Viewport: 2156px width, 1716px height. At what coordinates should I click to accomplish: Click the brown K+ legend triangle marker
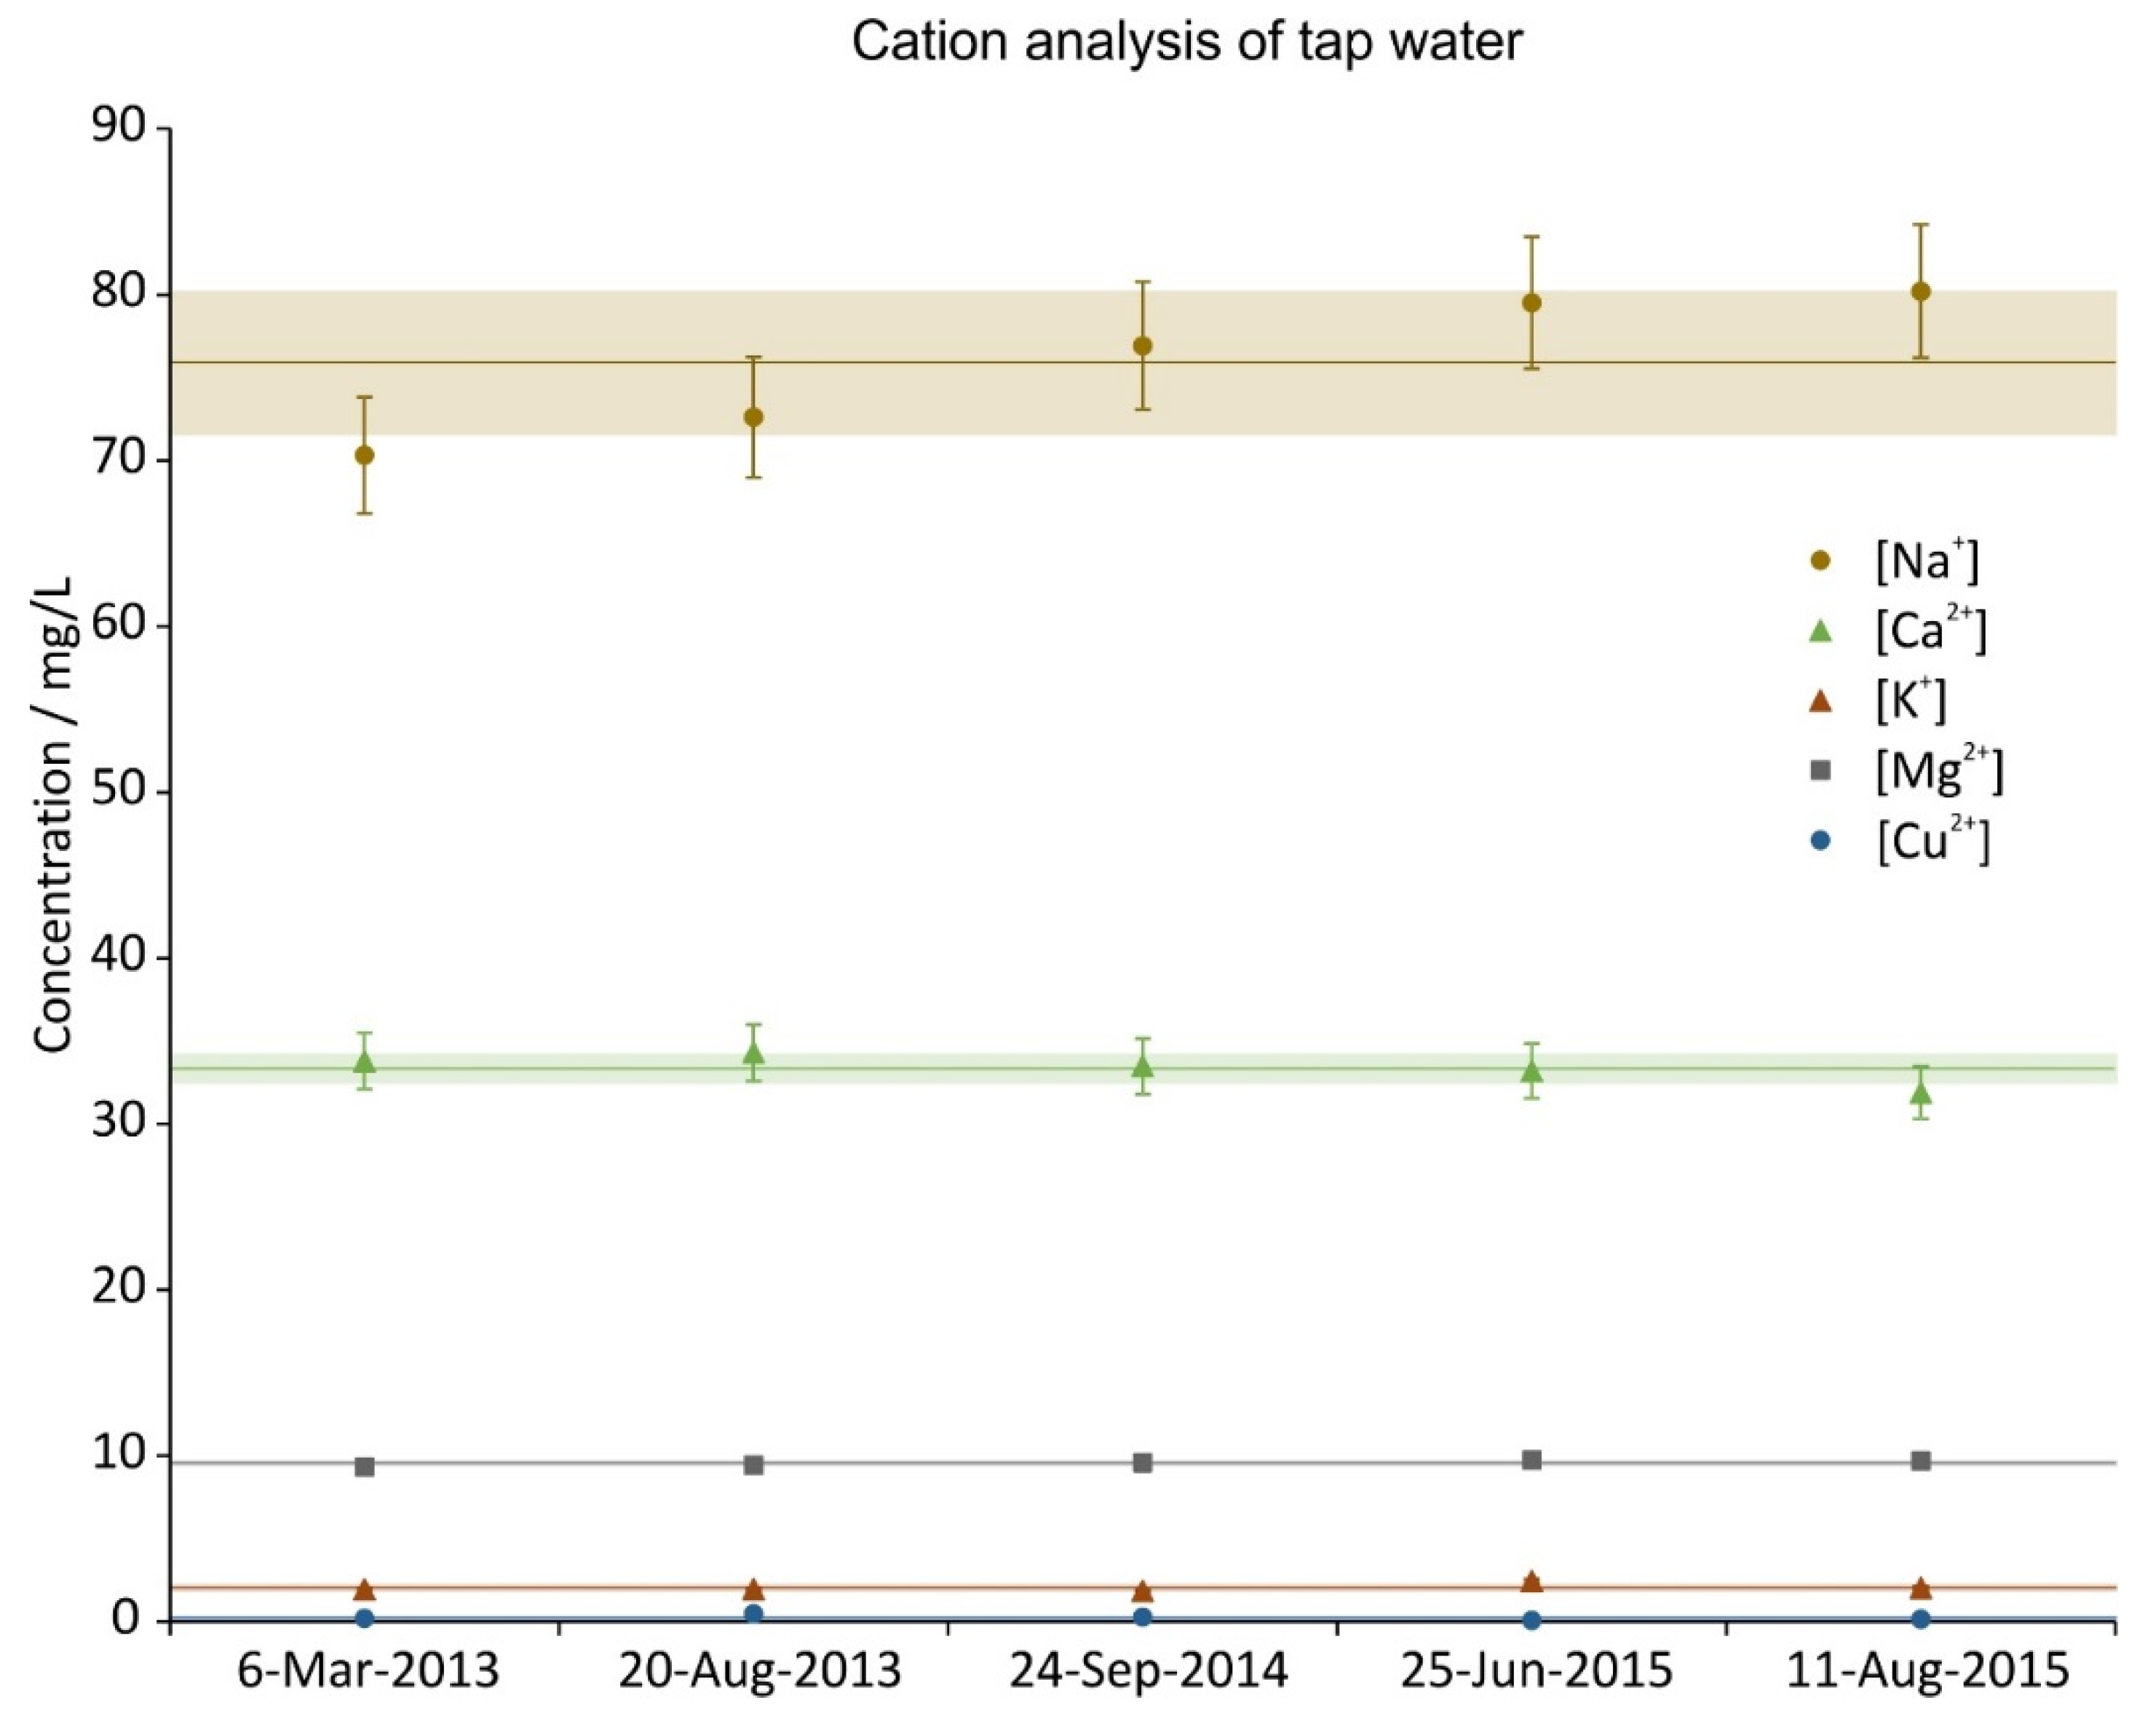tap(1821, 702)
